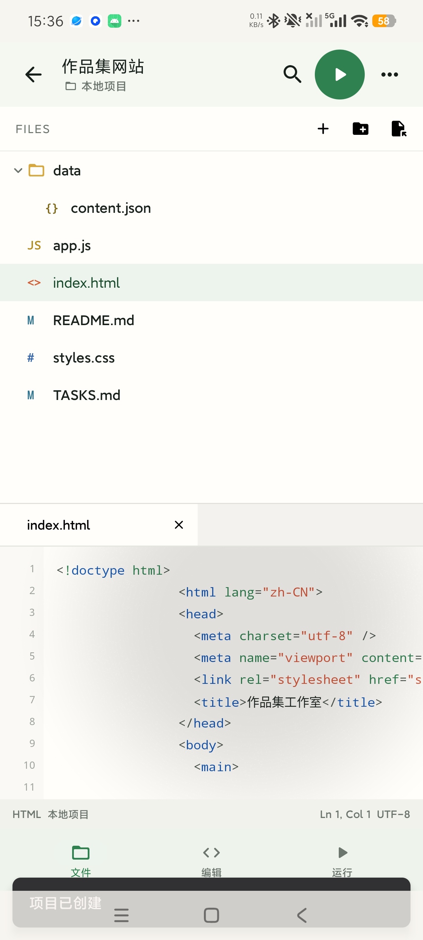Viewport: 423px width, 940px height.
Task: Tap the HTML icon beside index.html
Action: coord(34,283)
